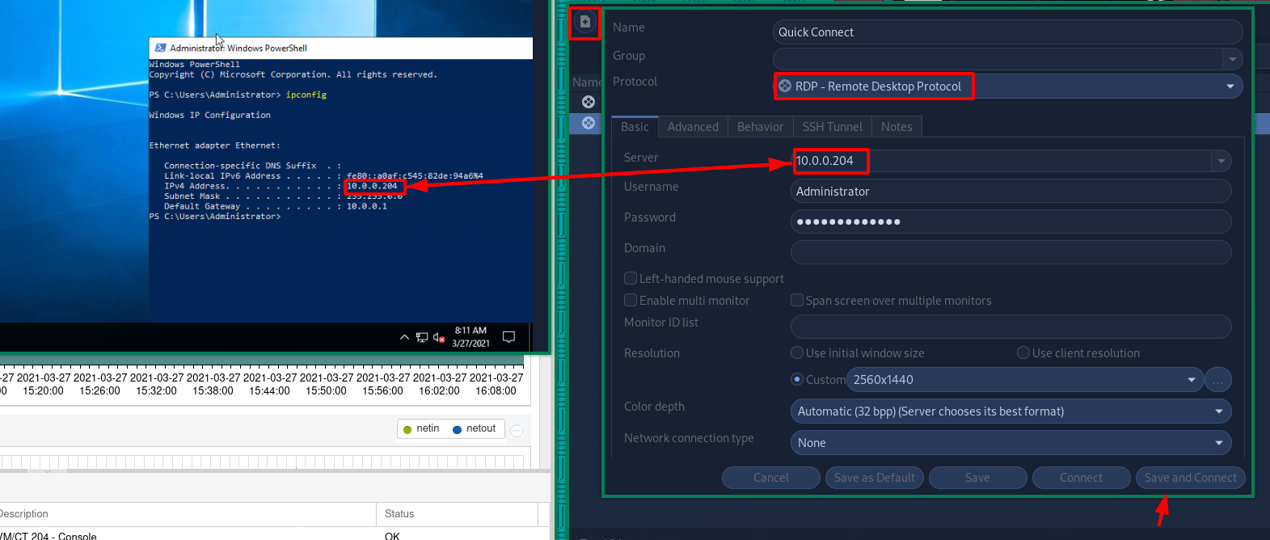Enable Left-handed mouse support
Viewport: 1270px width, 540px height.
(631, 278)
